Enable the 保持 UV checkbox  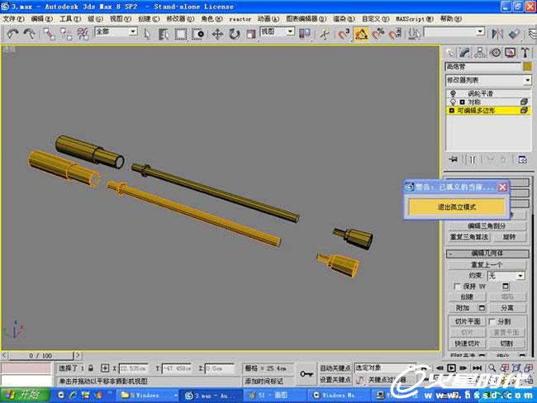pyautogui.click(x=457, y=287)
